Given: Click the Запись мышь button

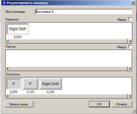Looking at the screenshot, I should pos(19,104).
